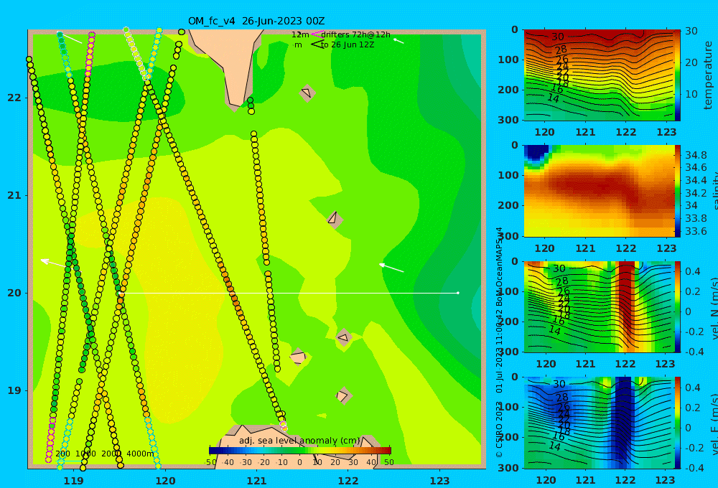This screenshot has height=488, width=718.
Task: Click the '30' tick on the temperature colorbar
Action: (691, 31)
